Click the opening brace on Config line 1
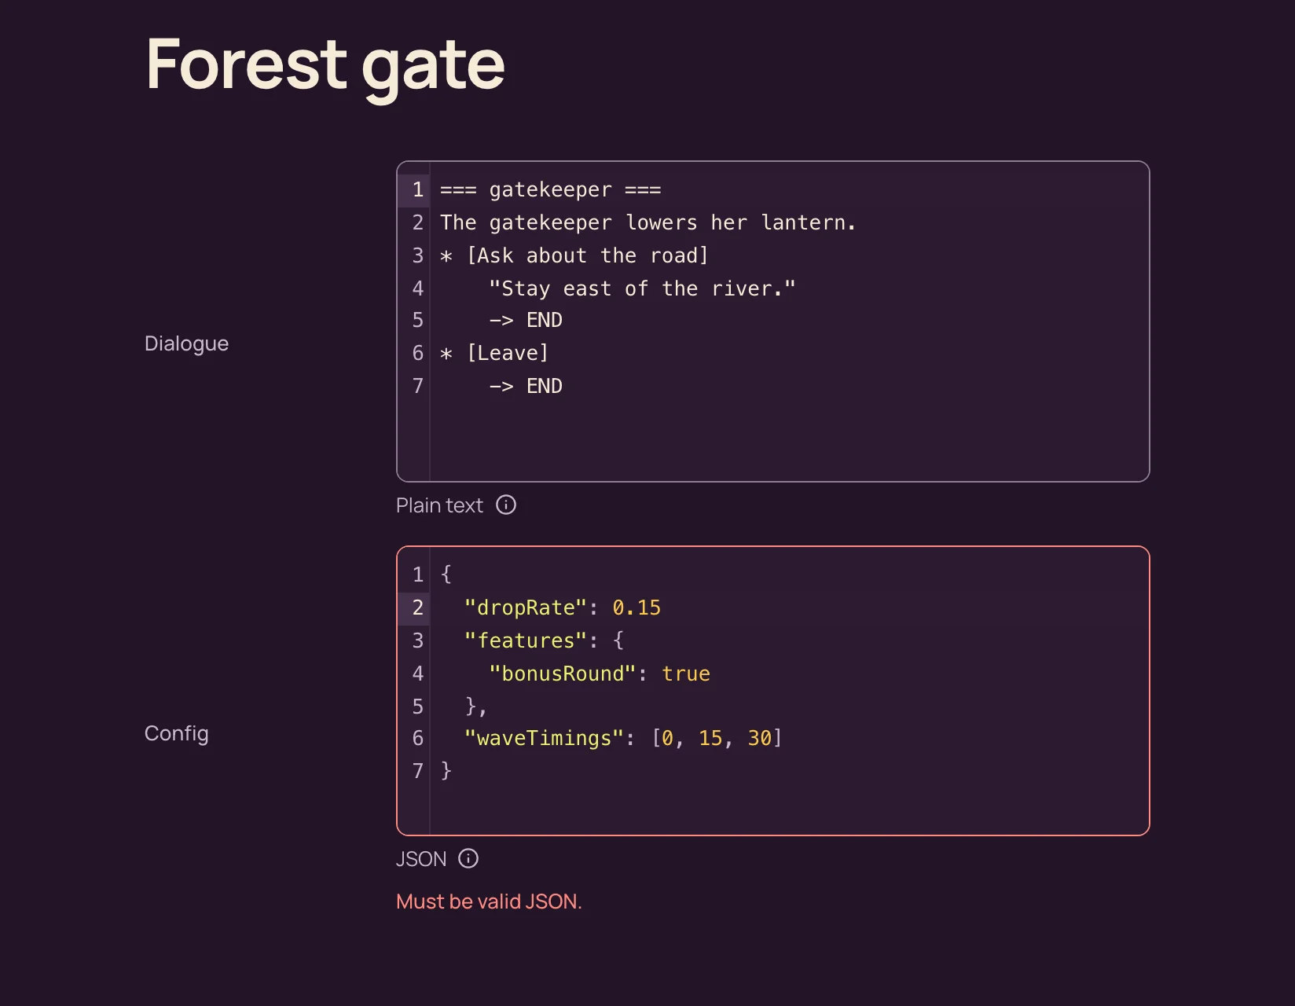 point(446,575)
